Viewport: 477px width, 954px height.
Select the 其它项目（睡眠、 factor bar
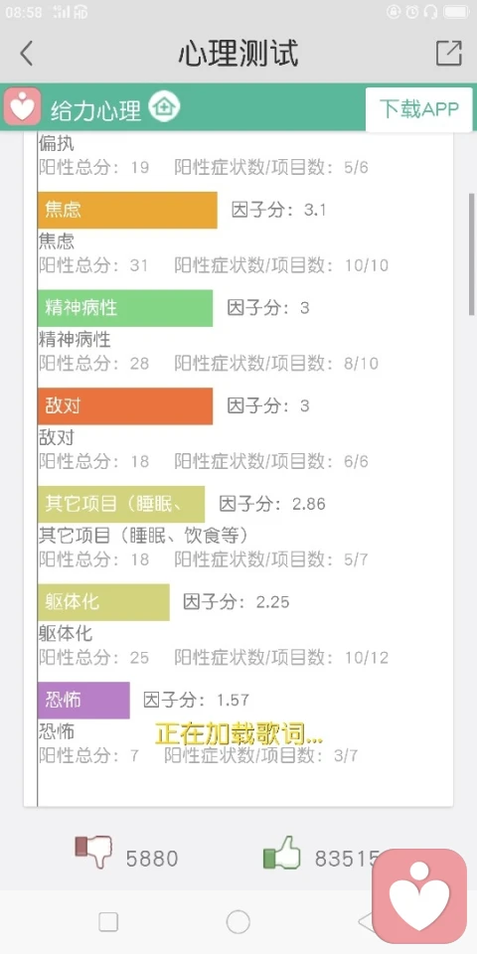point(121,504)
